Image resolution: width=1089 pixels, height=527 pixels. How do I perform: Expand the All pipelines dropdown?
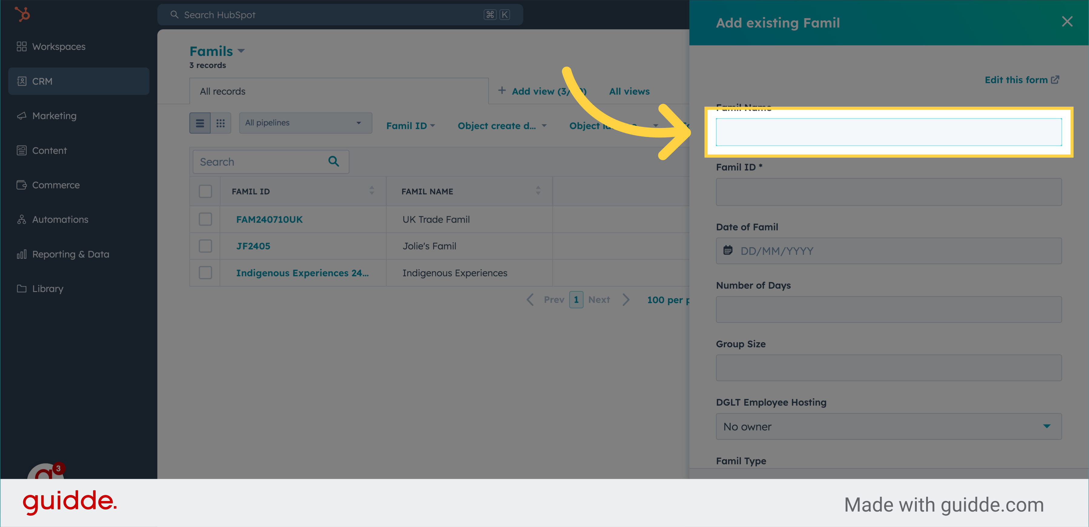click(305, 123)
